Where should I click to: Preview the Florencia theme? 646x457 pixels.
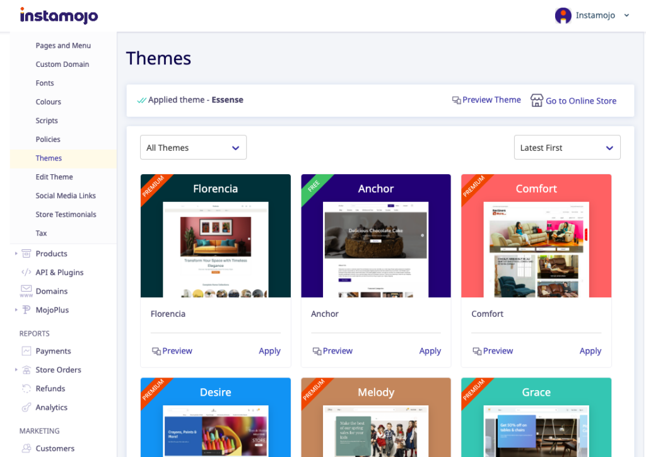pyautogui.click(x=172, y=351)
